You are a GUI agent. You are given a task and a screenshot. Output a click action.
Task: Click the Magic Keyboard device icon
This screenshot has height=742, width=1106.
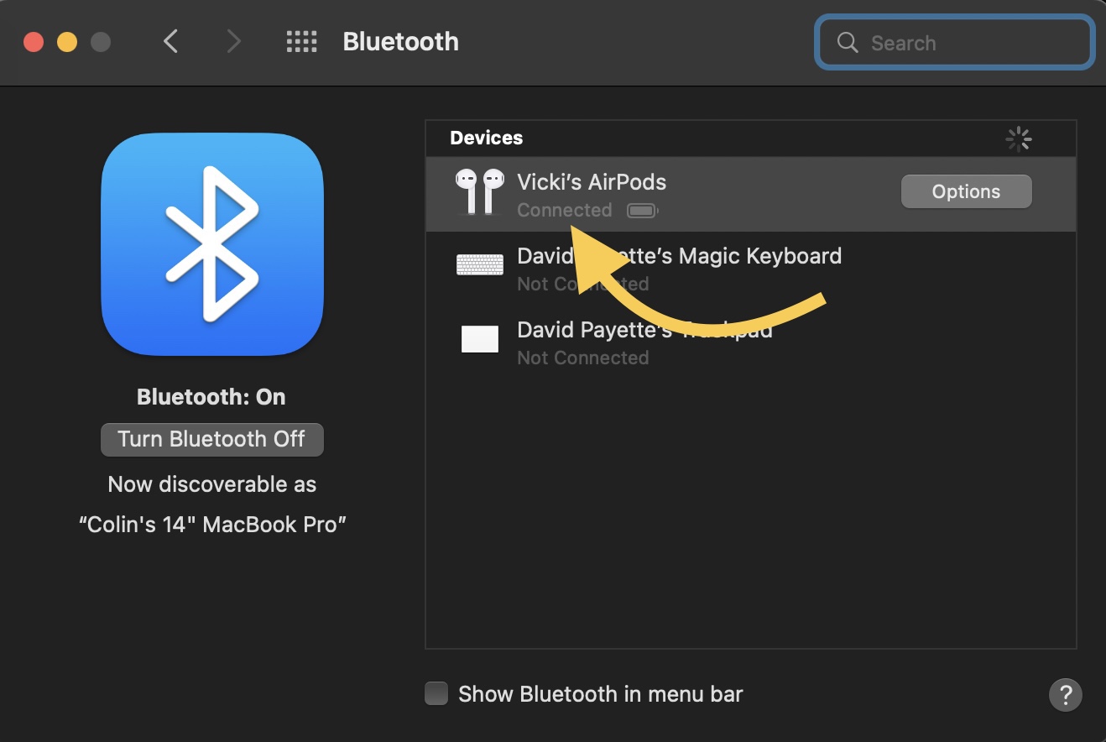pyautogui.click(x=479, y=265)
